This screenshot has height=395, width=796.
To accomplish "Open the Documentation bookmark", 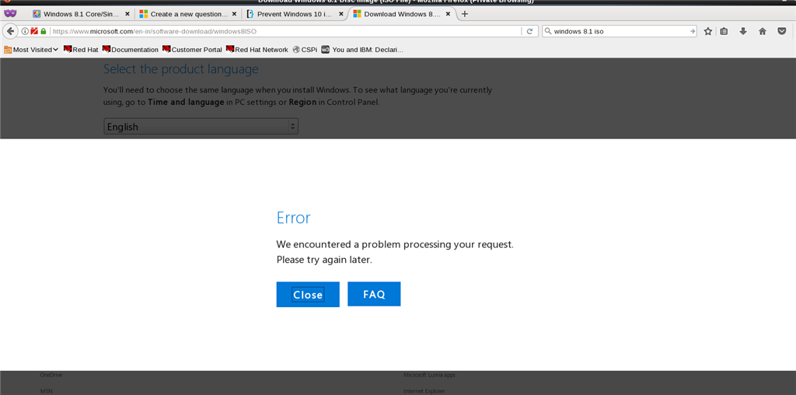I will 131,50.
